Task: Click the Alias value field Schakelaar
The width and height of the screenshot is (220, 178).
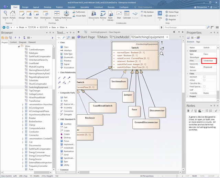Action: click(209, 61)
